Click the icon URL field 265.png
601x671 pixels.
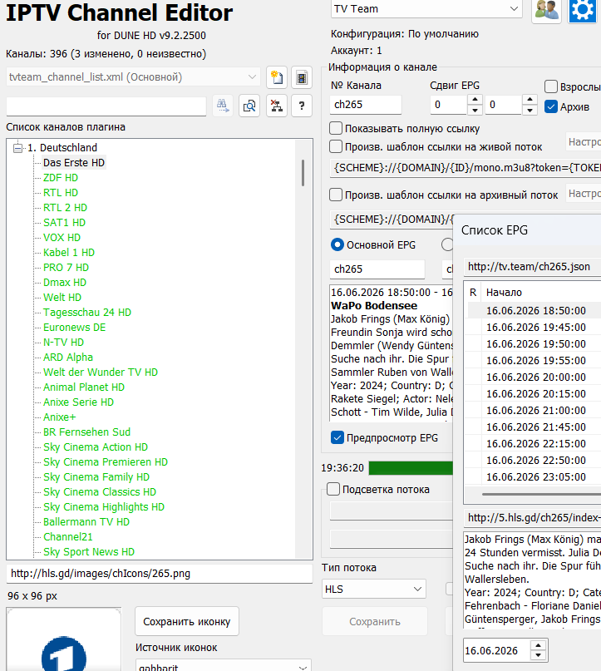click(159, 574)
